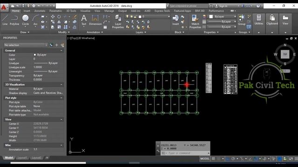Image resolution: width=298 pixels, height=167 pixels.
Task: Switch to the Layout1 tab
Action: pyautogui.click(x=22, y=158)
